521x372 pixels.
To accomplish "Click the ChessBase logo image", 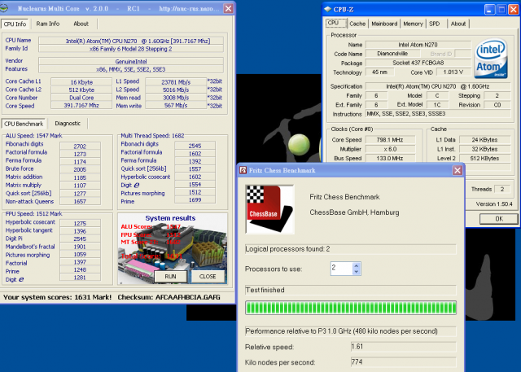I will (269, 209).
